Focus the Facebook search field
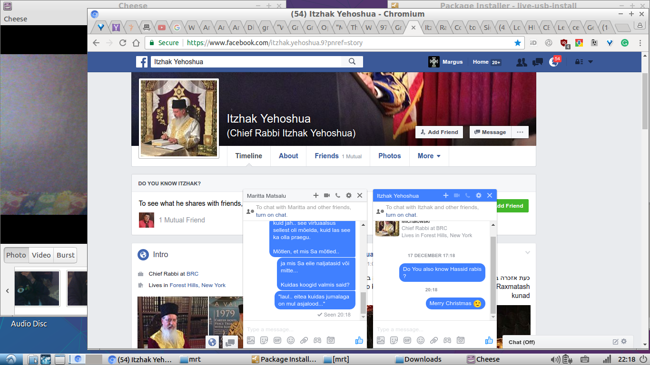The width and height of the screenshot is (650, 365). coord(246,62)
